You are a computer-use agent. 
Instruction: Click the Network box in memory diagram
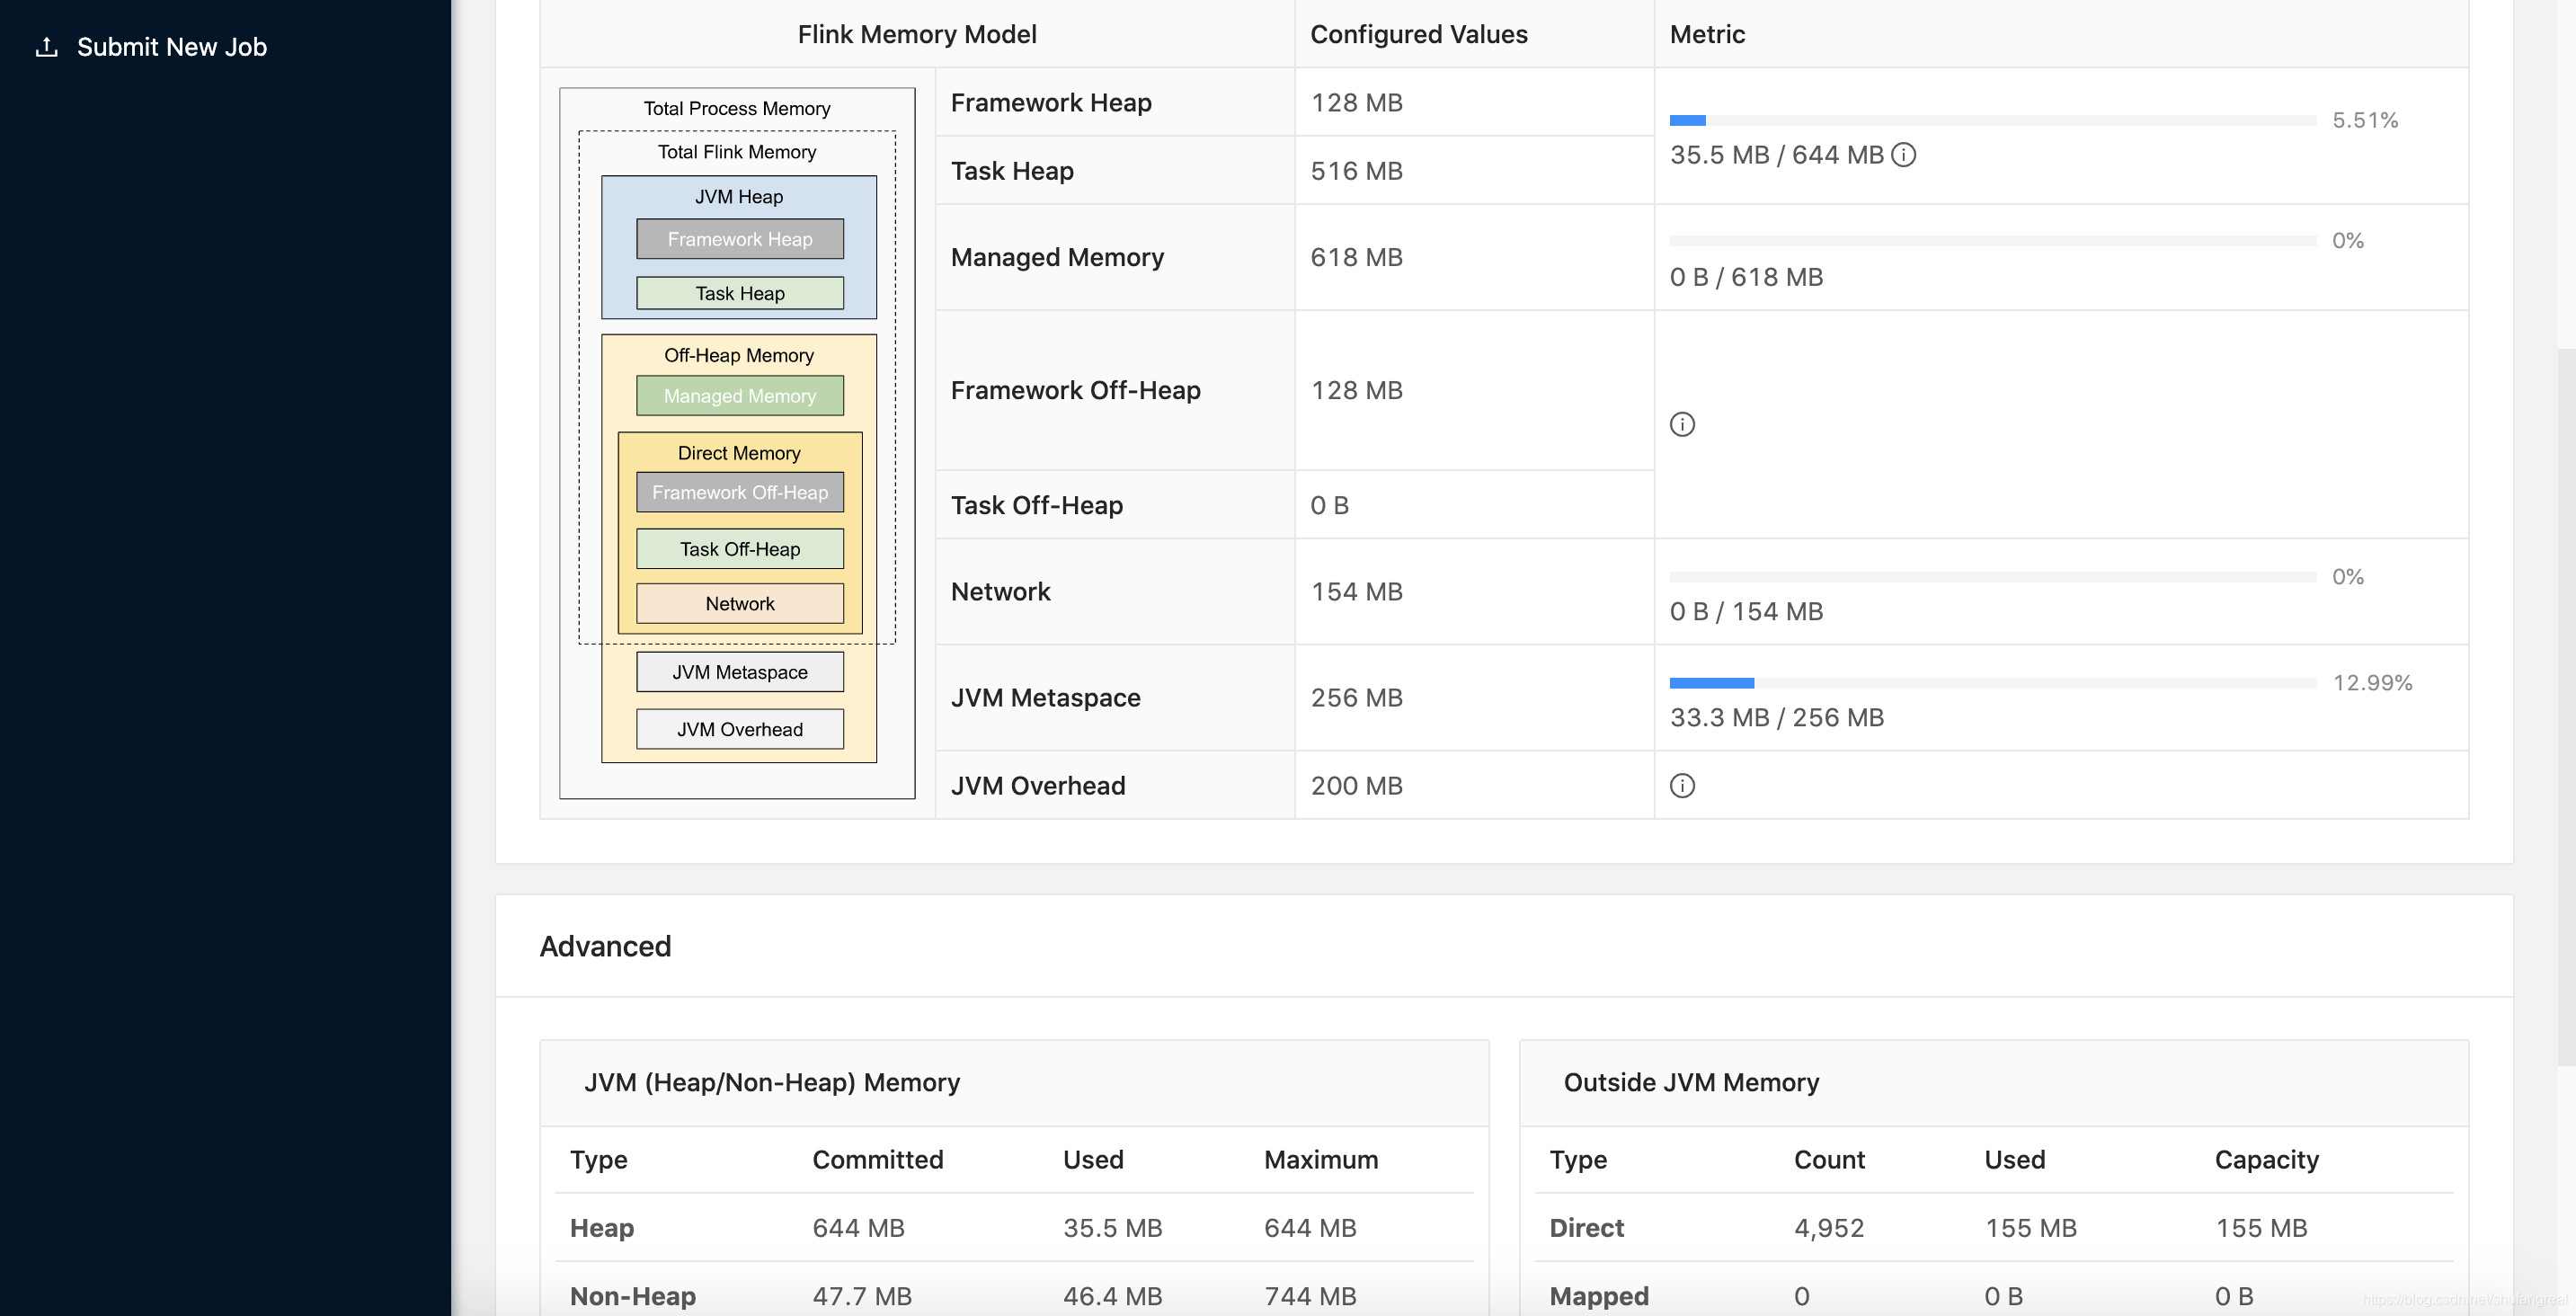739,604
